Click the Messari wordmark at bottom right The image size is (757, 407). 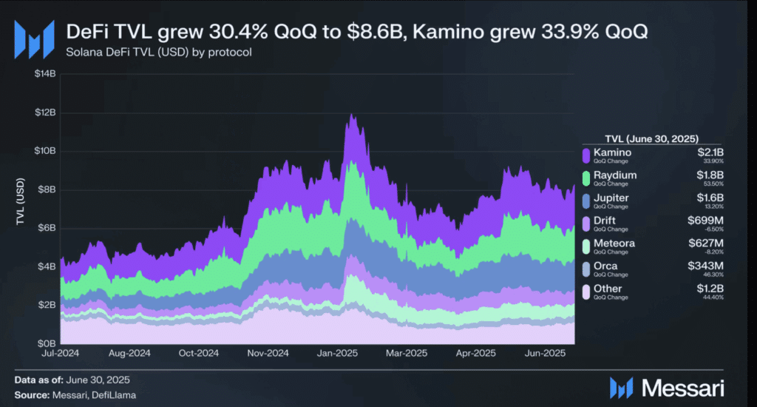click(682, 388)
